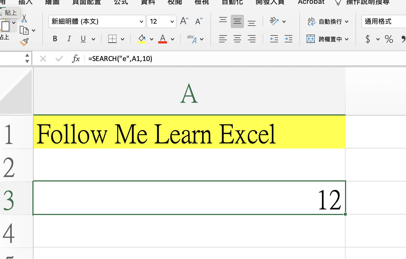Select cell 'Follow Me Learn Excel'

coord(189,132)
